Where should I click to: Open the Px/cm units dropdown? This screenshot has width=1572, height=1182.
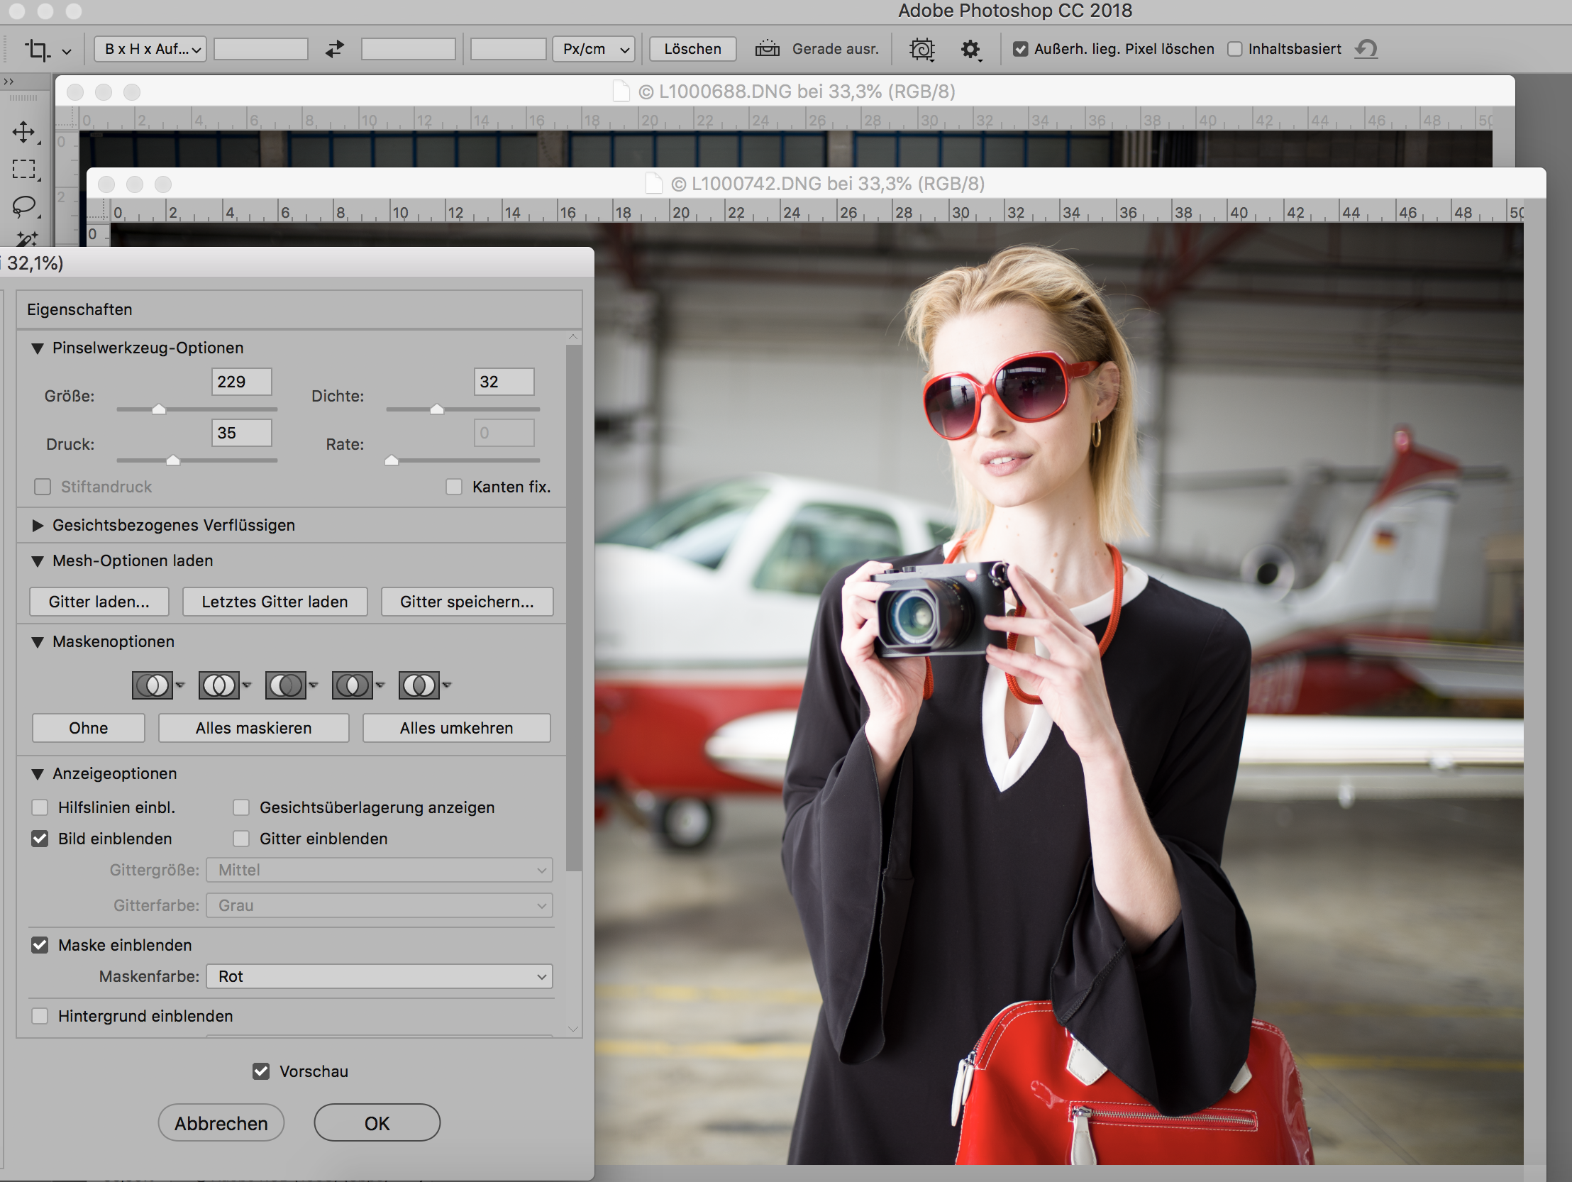(x=594, y=49)
